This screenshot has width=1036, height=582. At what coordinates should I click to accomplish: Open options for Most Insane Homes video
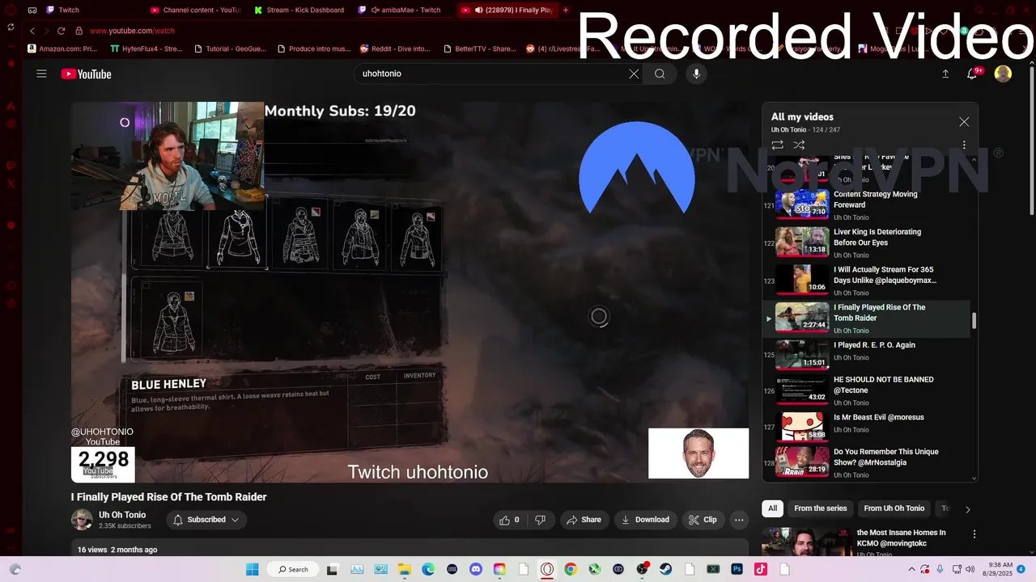[974, 534]
